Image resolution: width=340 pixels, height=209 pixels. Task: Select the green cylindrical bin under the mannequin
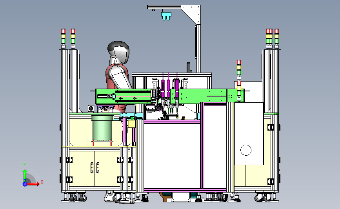(x=102, y=128)
